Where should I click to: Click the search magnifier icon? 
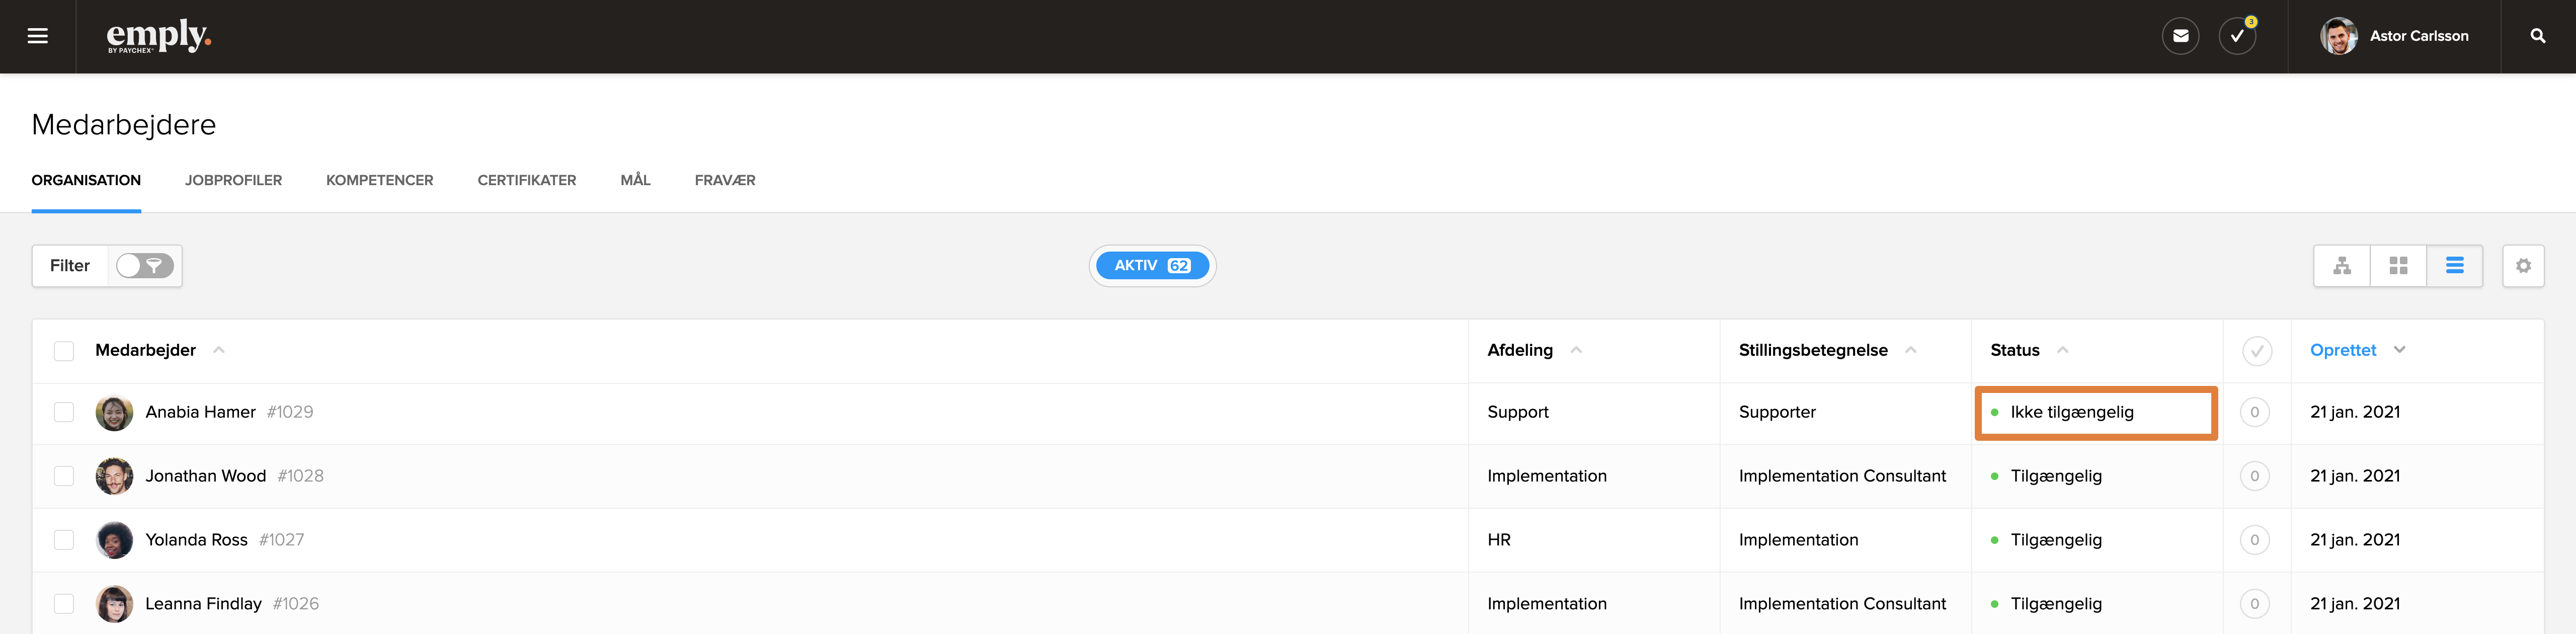click(x=2537, y=36)
